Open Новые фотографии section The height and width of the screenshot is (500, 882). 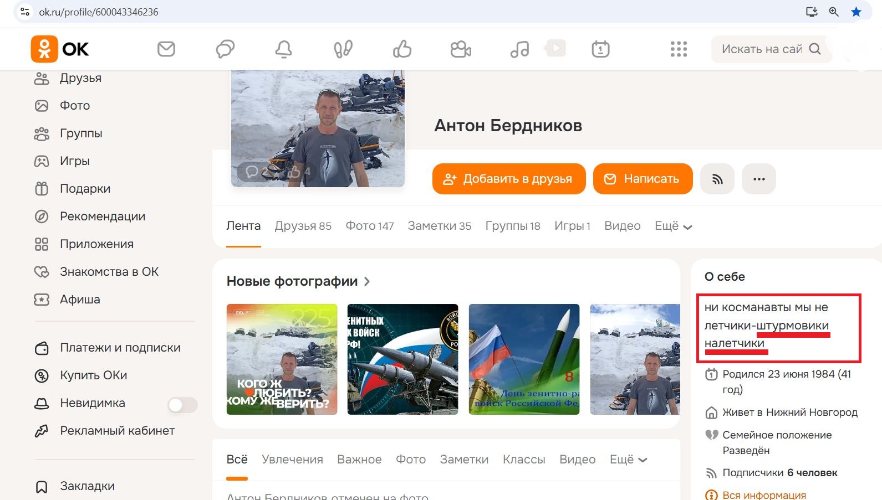click(x=298, y=281)
